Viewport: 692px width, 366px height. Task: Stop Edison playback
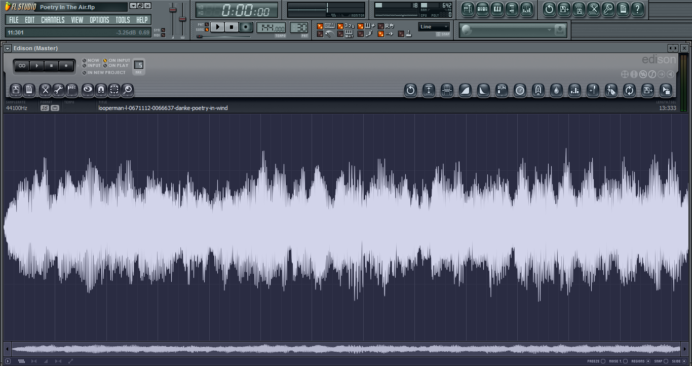pos(51,65)
